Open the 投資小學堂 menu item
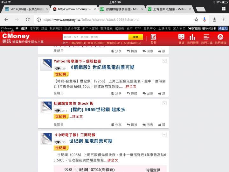Image resolution: width=229 pixels, height=172 pixels. (x=72, y=28)
